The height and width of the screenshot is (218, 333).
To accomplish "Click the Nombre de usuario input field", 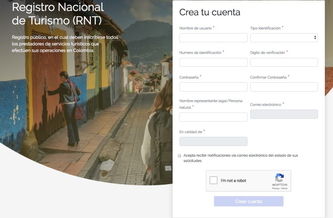I will (x=213, y=38).
